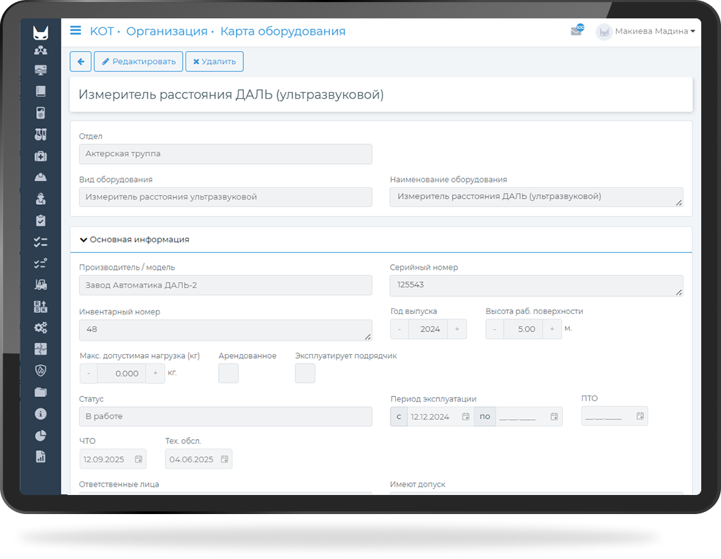721x559 pixels.
Task: Click the Серийный номер field 125543
Action: (x=536, y=286)
